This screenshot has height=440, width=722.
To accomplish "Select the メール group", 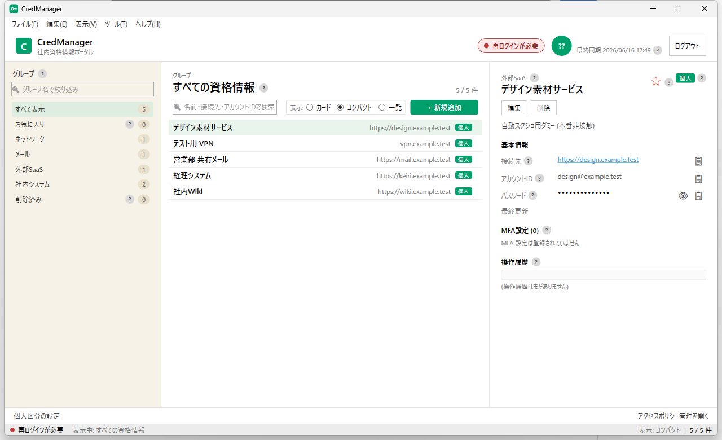I will pyautogui.click(x=82, y=154).
